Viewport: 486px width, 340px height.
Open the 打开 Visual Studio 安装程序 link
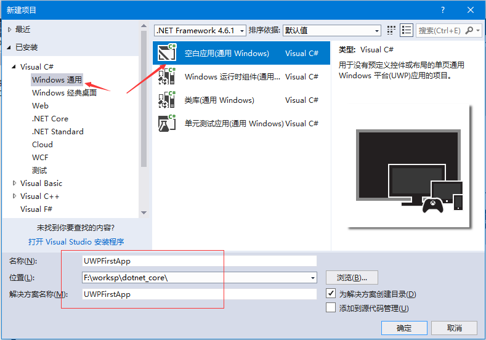pyautogui.click(x=76, y=241)
